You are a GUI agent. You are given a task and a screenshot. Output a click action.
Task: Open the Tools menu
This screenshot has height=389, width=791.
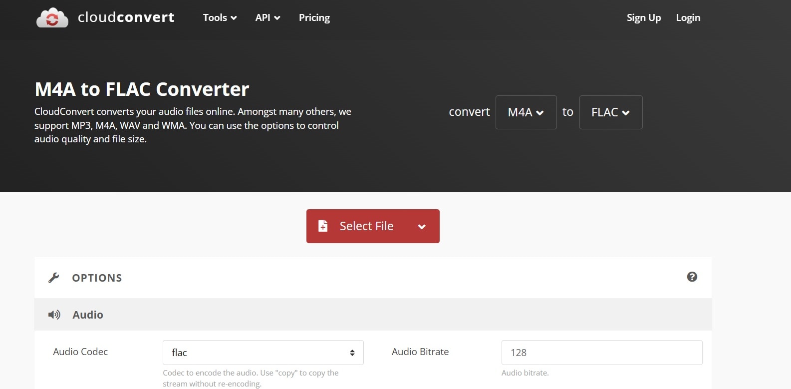click(x=220, y=17)
